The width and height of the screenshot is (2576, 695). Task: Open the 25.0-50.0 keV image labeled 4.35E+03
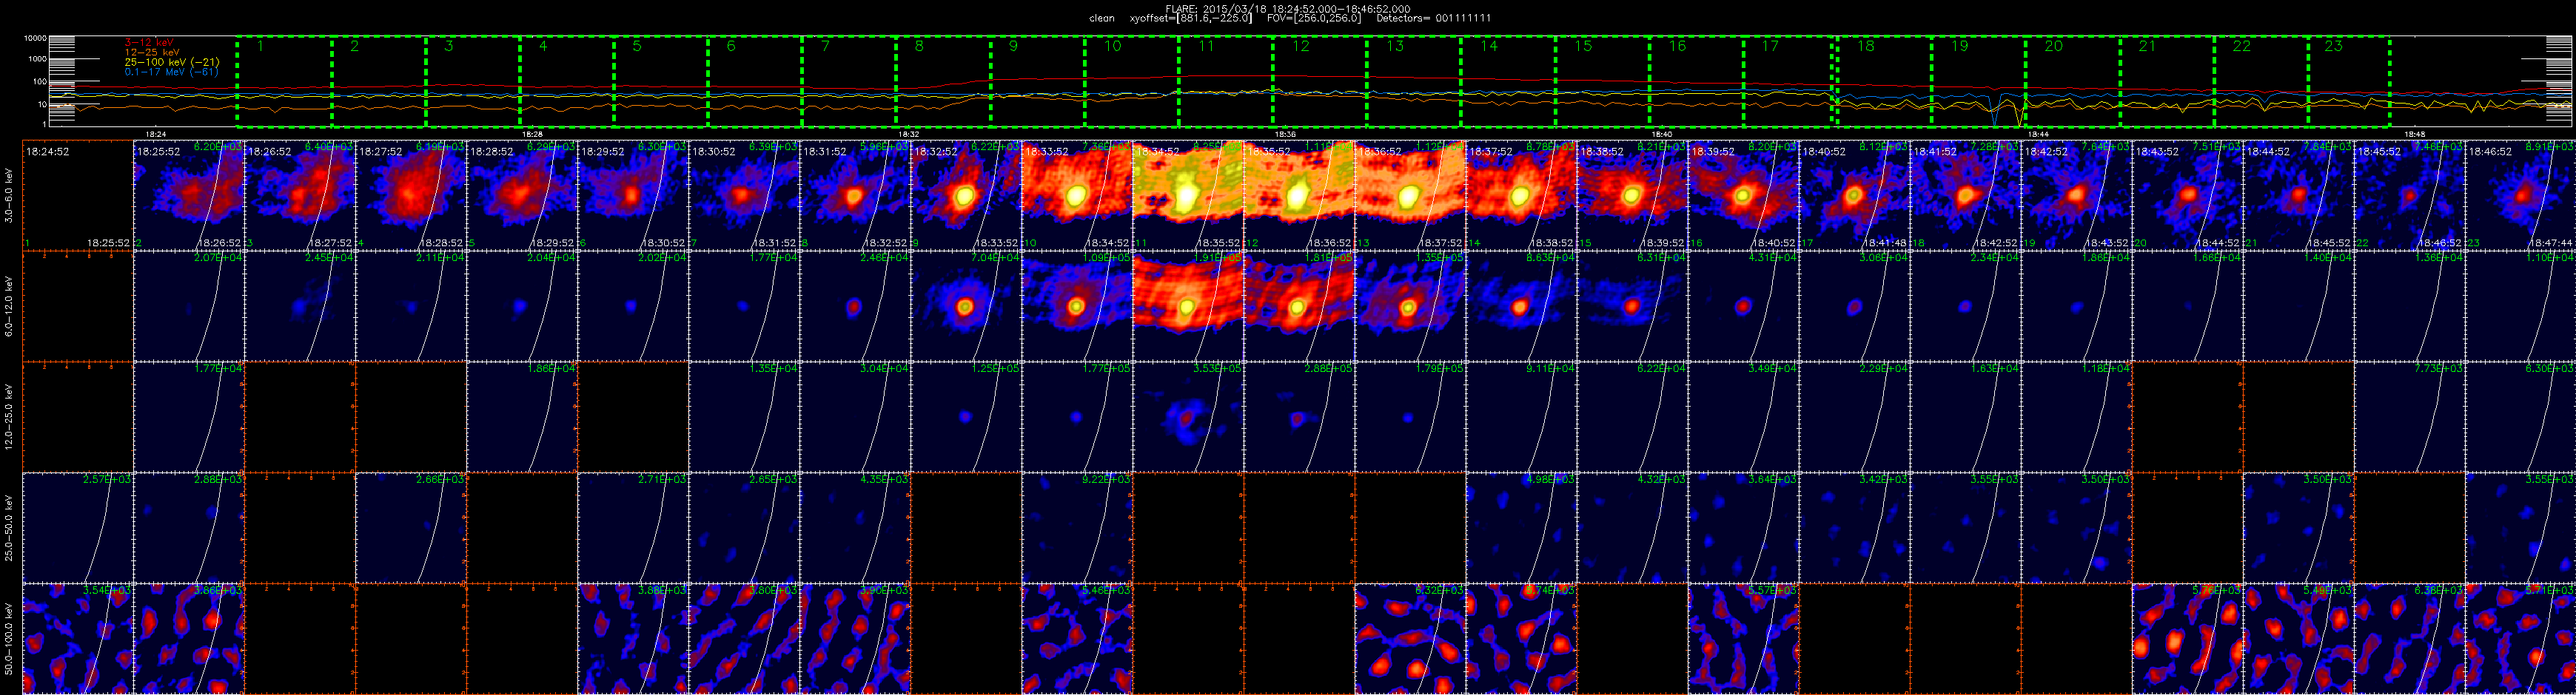click(855, 528)
